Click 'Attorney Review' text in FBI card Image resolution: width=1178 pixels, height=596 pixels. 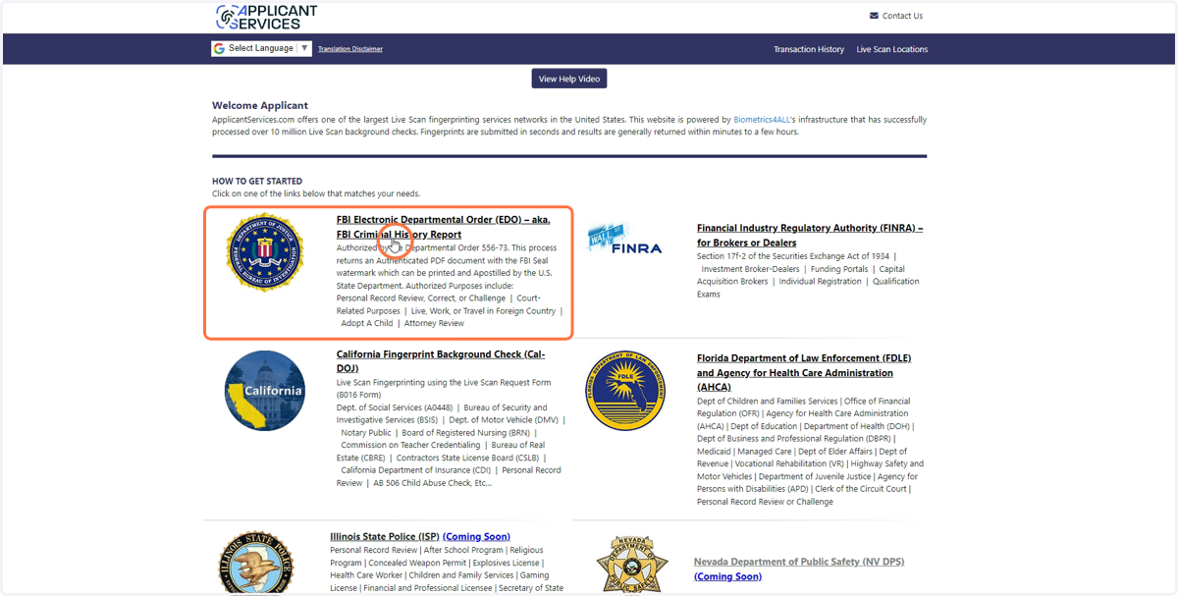434,323
